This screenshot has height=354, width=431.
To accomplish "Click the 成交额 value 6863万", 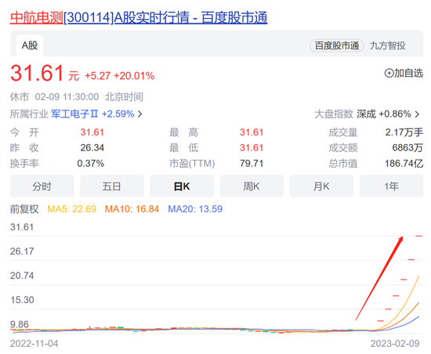I will pyautogui.click(x=407, y=148).
